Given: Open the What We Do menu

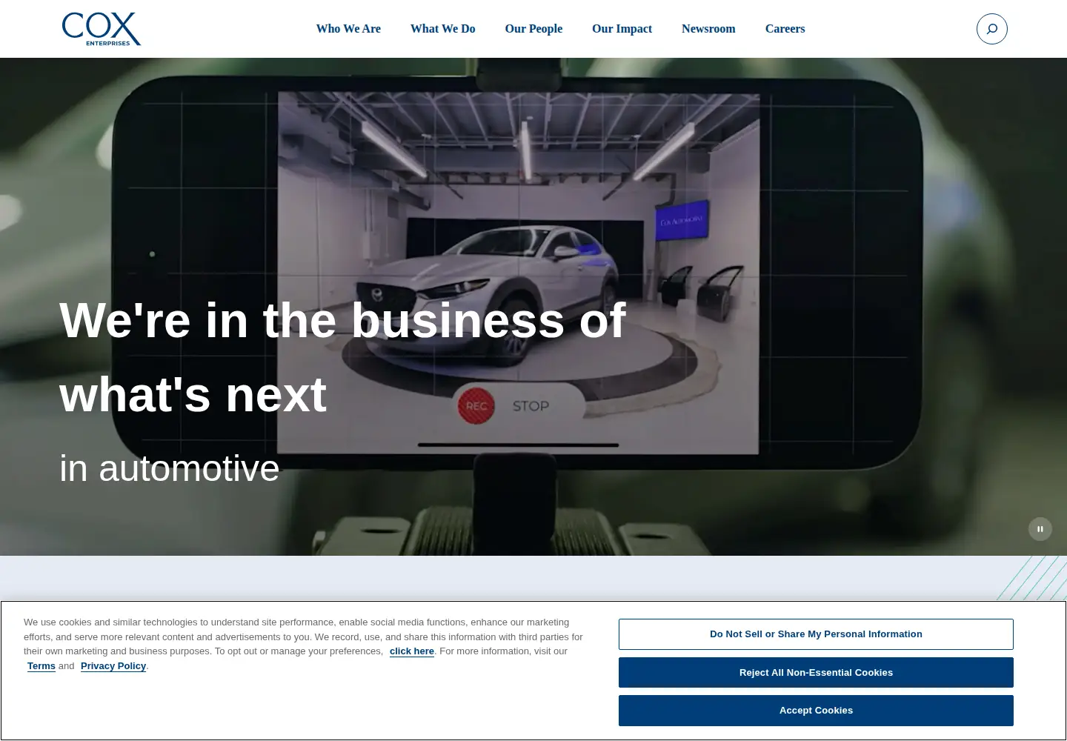Looking at the screenshot, I should (443, 29).
